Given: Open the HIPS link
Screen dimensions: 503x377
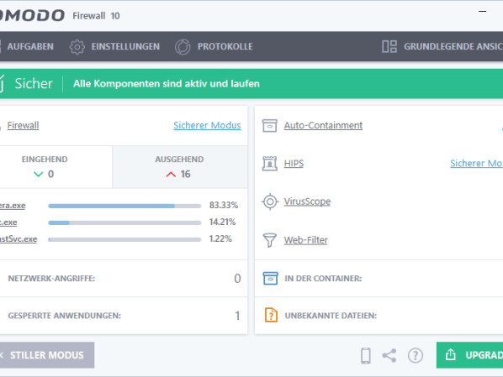Looking at the screenshot, I should [294, 164].
